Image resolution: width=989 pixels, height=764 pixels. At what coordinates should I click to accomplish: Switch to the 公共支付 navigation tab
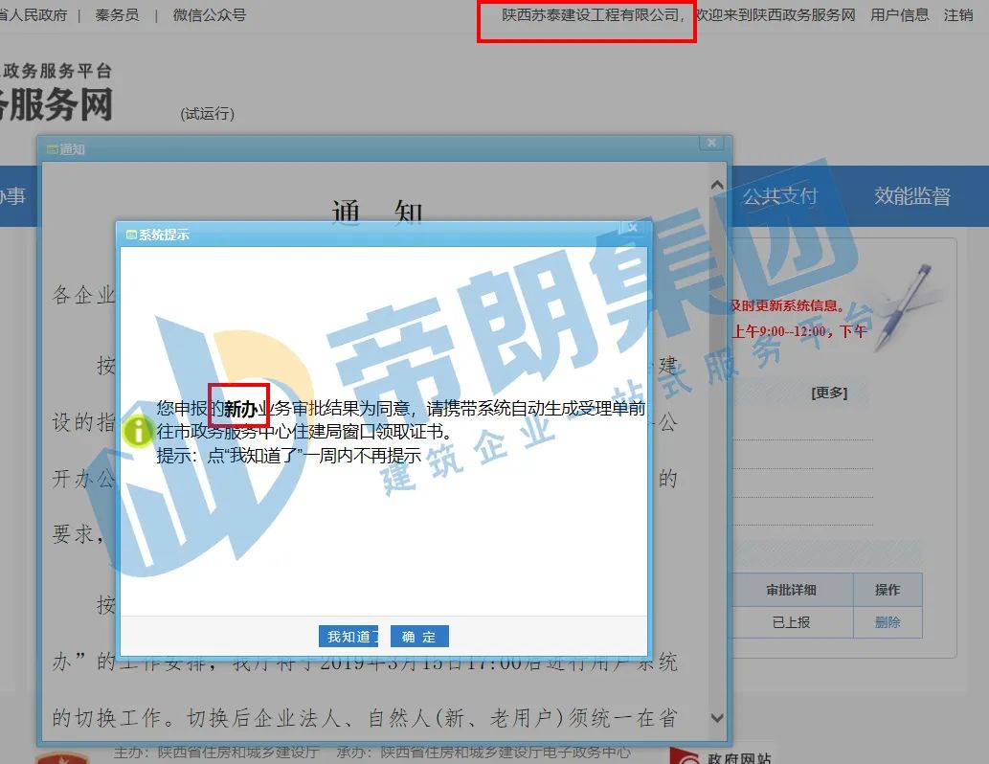pyautogui.click(x=779, y=196)
